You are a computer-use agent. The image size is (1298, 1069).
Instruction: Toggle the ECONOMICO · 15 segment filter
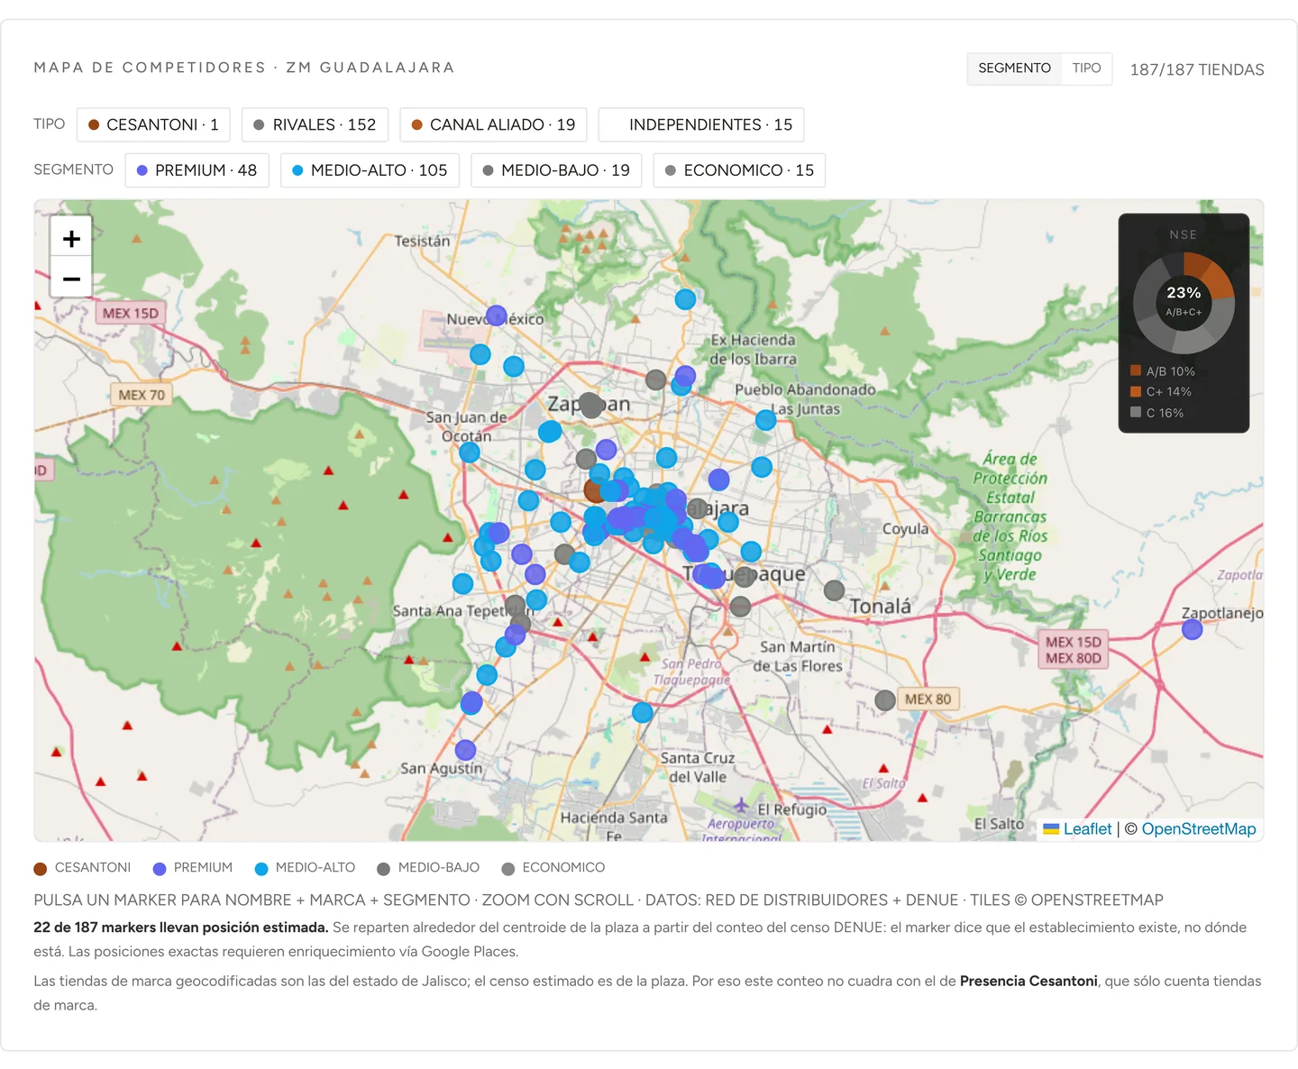tap(739, 170)
